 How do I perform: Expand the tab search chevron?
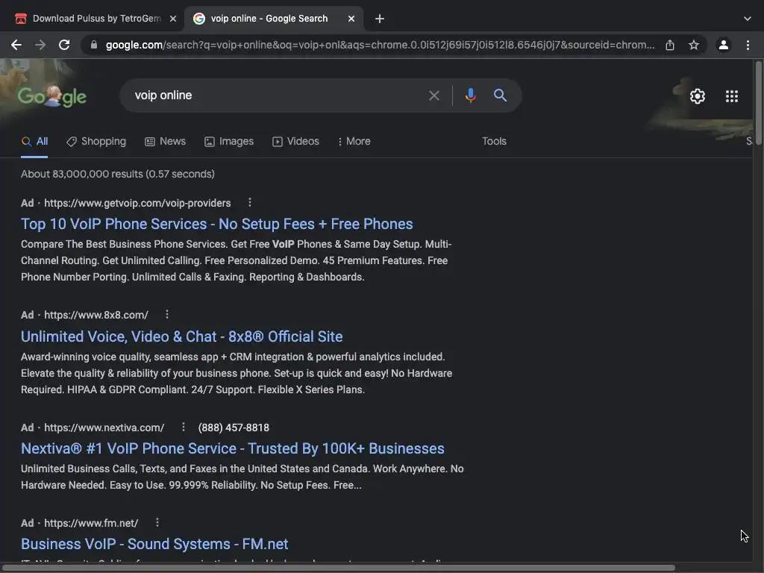click(748, 19)
